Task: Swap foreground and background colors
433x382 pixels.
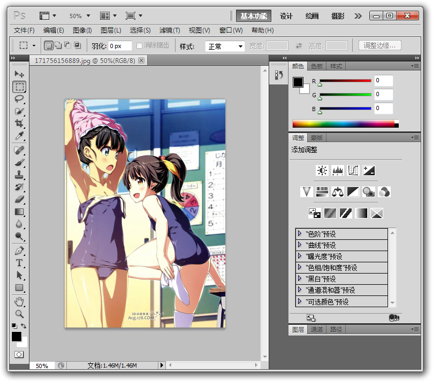Action: click(24, 326)
